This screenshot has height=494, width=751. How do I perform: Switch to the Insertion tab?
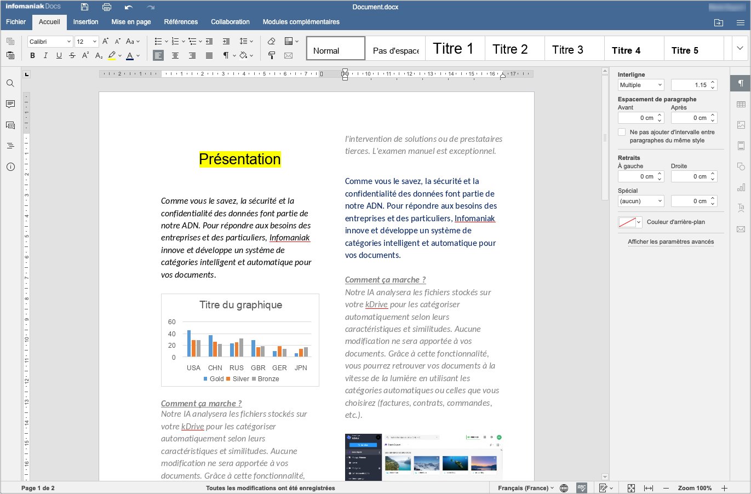click(x=86, y=22)
